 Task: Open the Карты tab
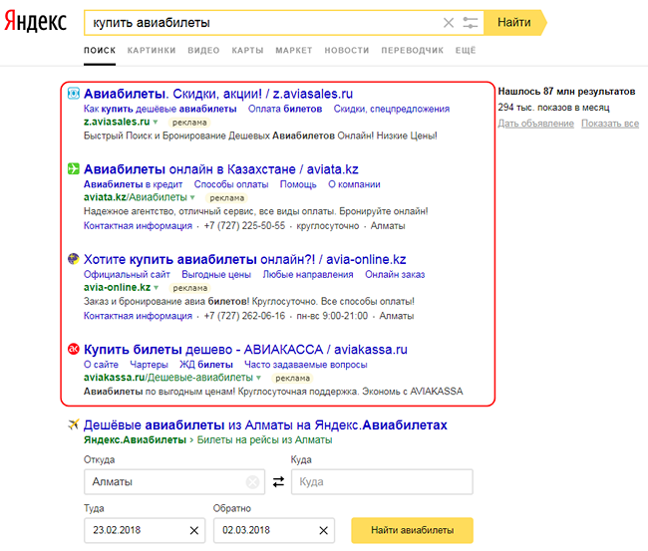(x=247, y=50)
